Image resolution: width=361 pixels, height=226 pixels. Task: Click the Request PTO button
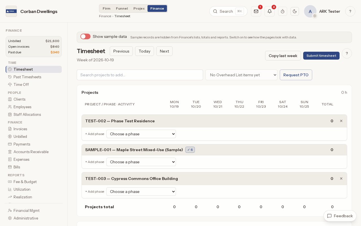click(296, 75)
